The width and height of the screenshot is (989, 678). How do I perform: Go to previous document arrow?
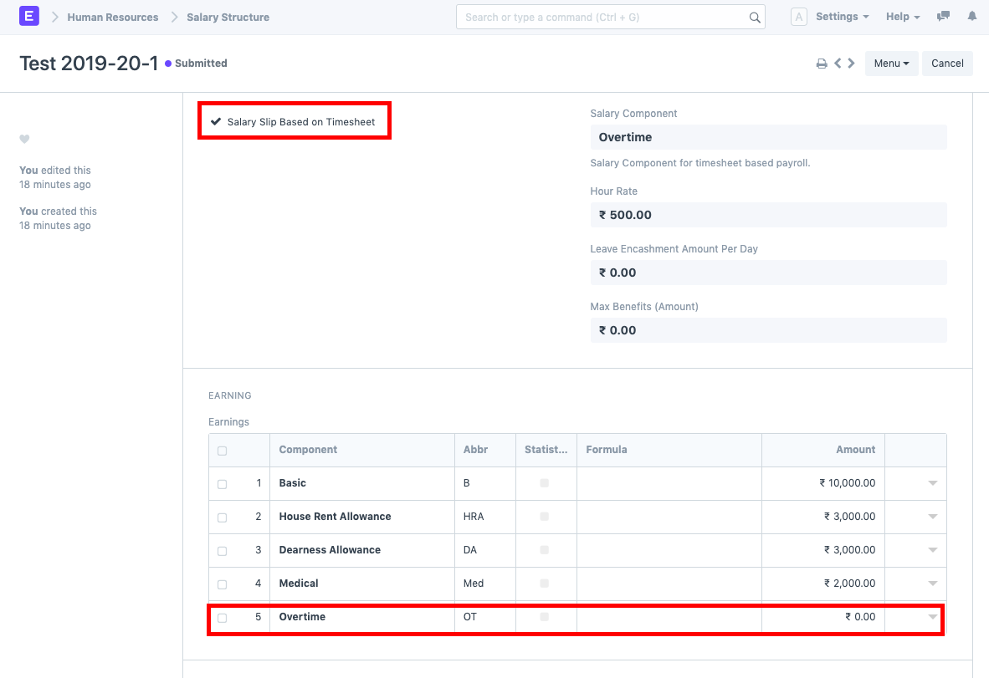point(838,64)
